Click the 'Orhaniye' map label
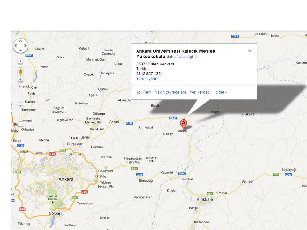Screen dimensions: 307x230 [x=28, y=129]
